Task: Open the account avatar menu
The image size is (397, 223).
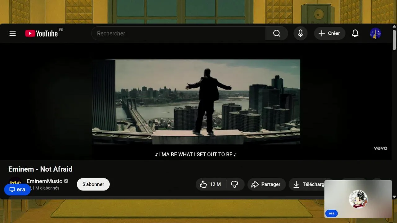Action: pos(375,33)
